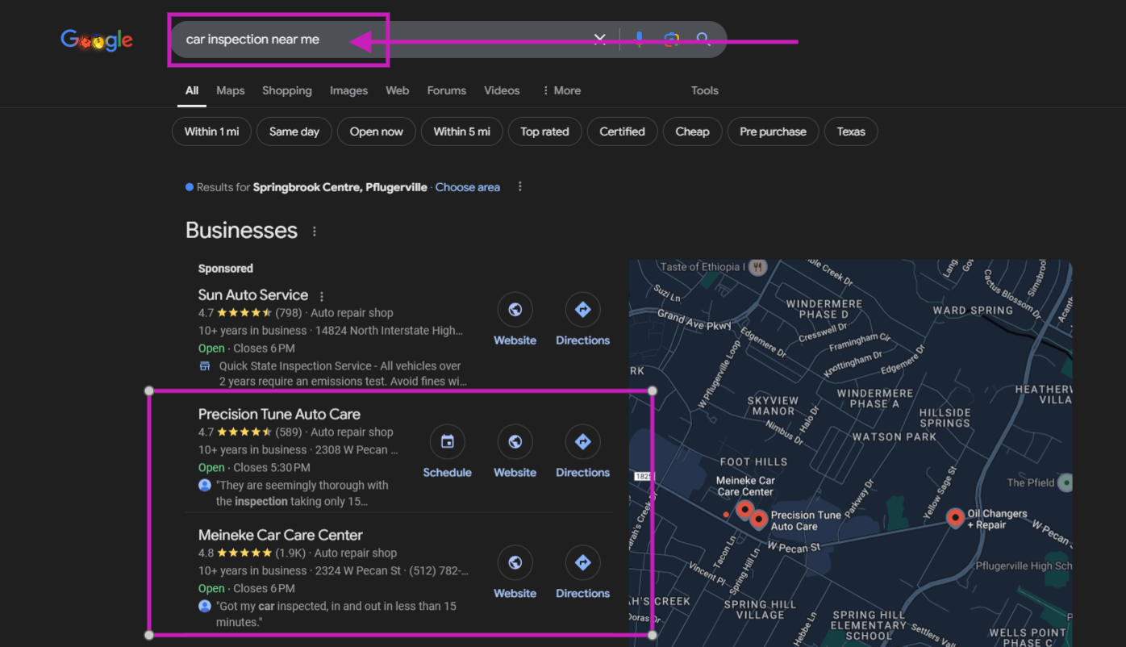Switch to the Images tab

[348, 90]
